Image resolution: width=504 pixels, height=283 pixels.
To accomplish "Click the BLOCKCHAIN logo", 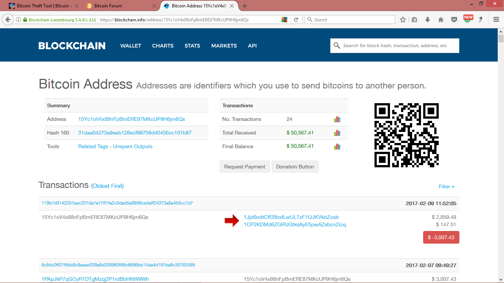I will (72, 46).
